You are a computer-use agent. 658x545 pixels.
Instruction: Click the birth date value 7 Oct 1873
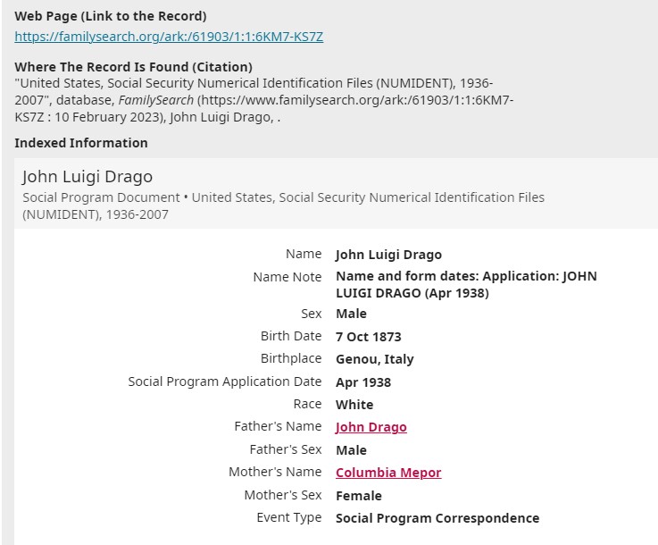point(369,337)
